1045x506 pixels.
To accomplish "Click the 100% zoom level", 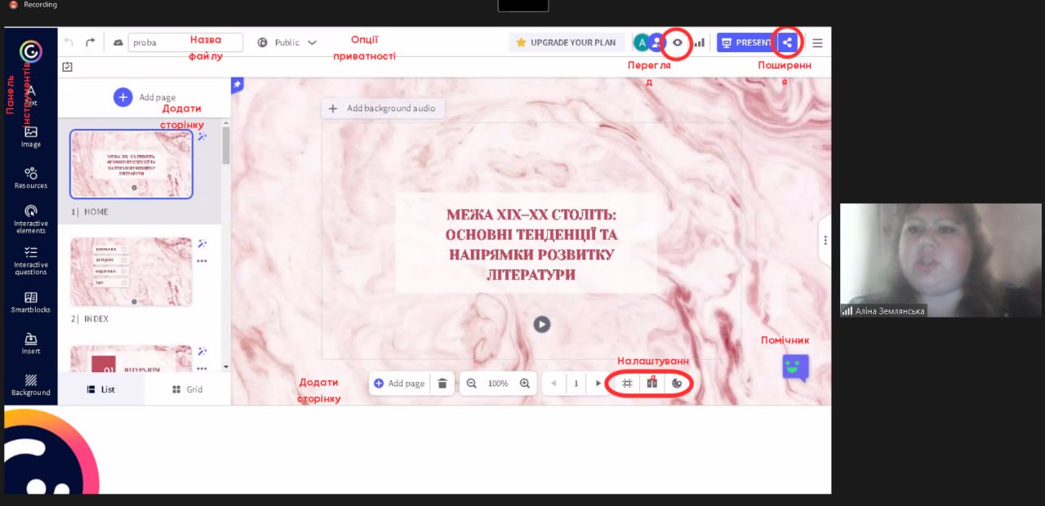I will [x=498, y=383].
